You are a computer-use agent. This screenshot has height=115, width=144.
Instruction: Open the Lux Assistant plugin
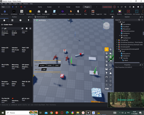[62, 12]
